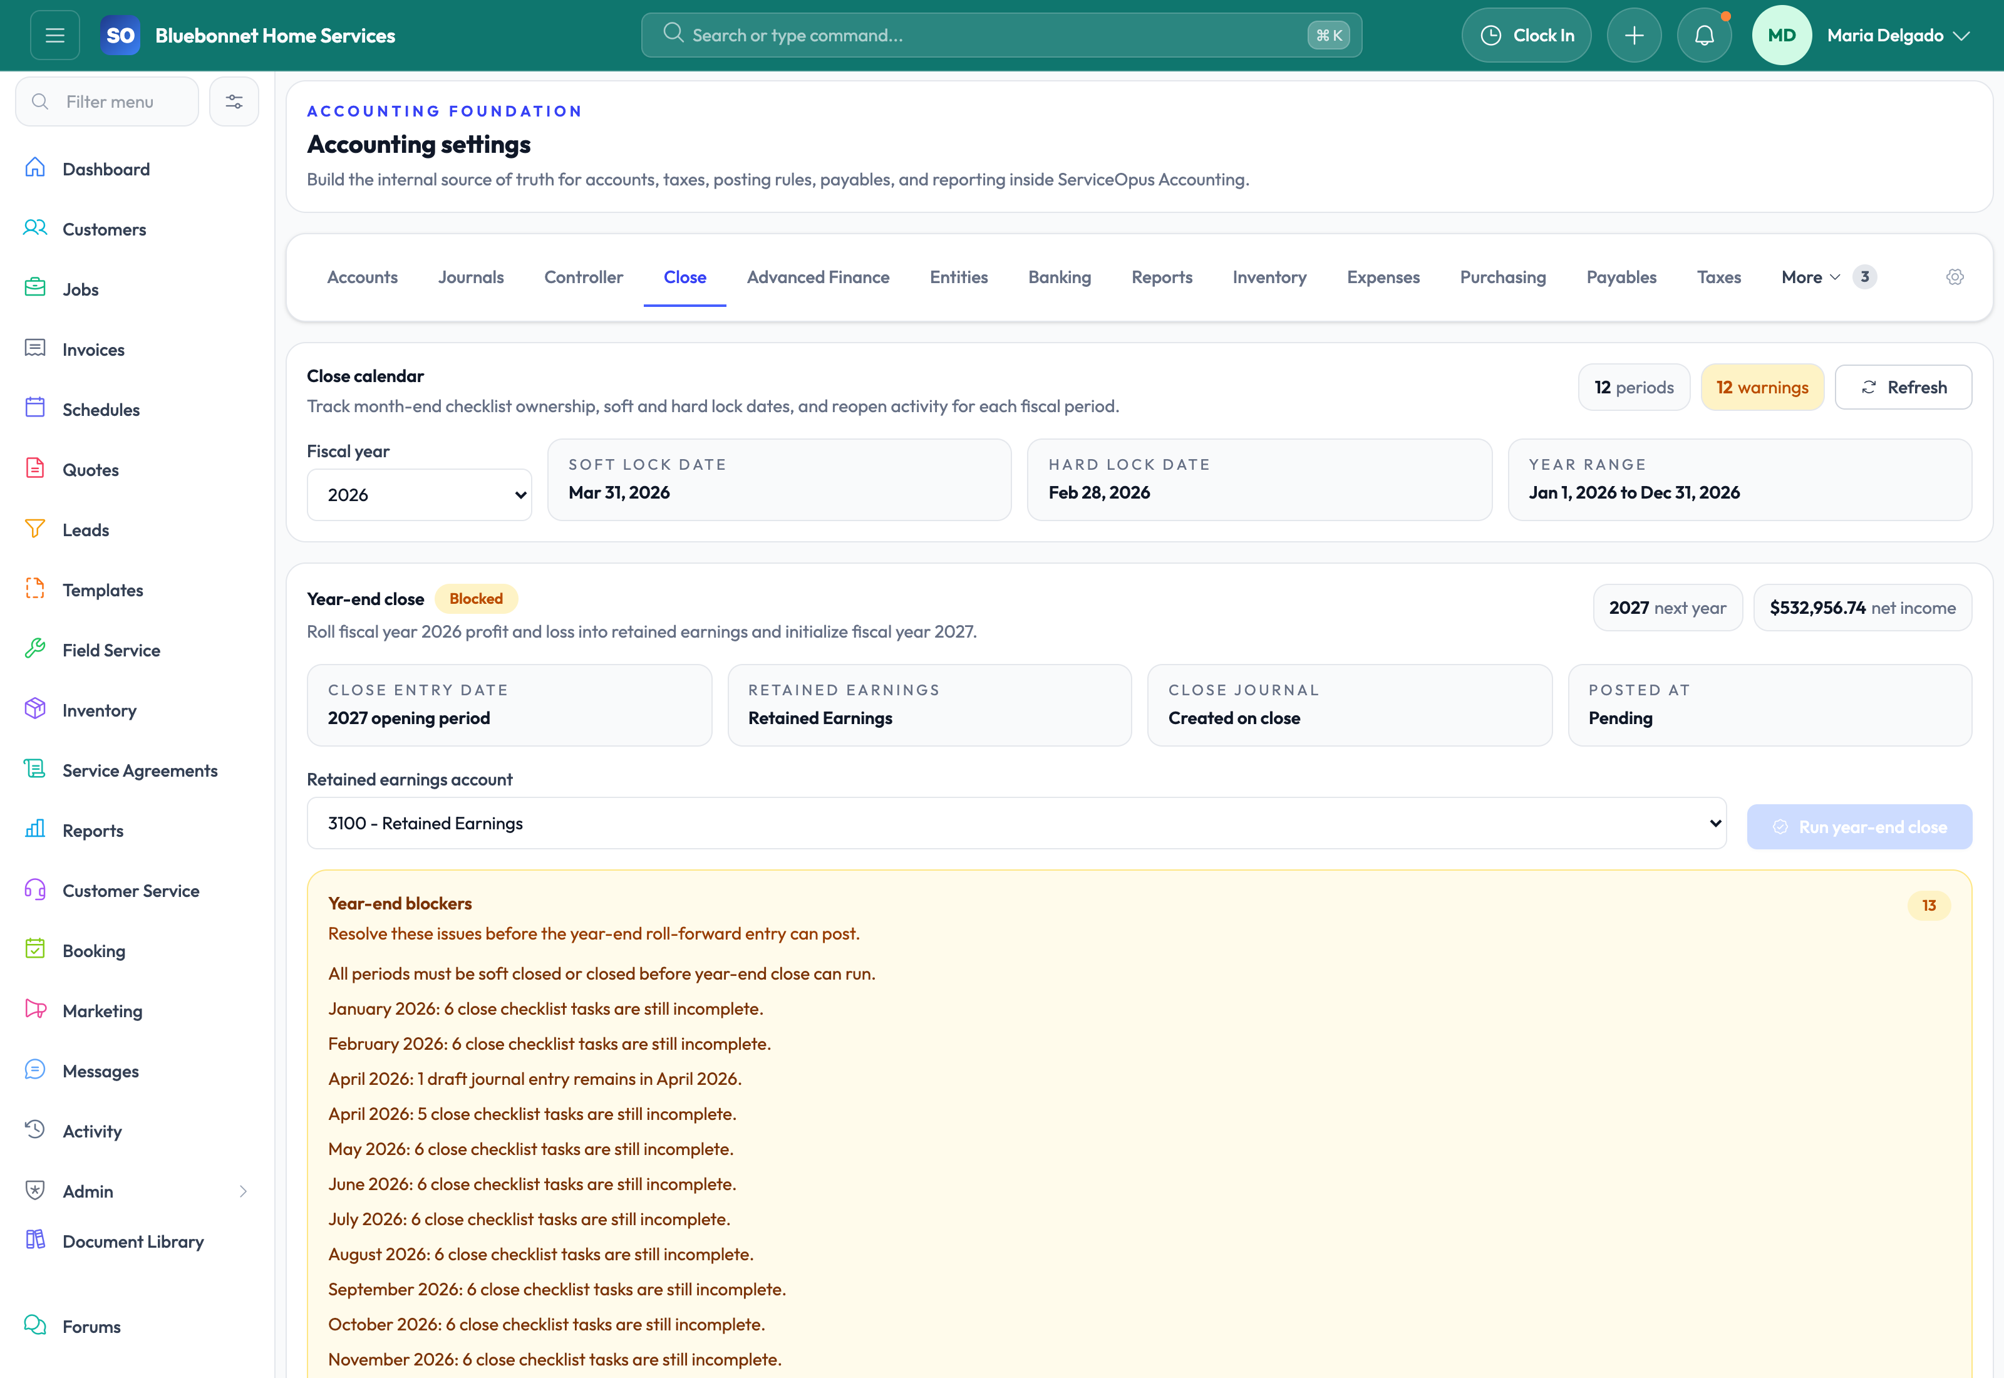Click the Hard Lock Date Feb 28, 2026 card
2004x1378 pixels.
click(1259, 480)
